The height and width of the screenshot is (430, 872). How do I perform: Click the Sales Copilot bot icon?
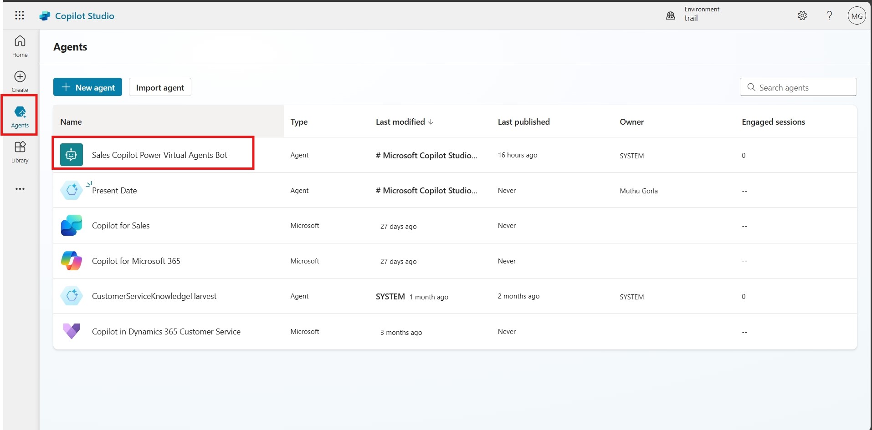pos(72,155)
